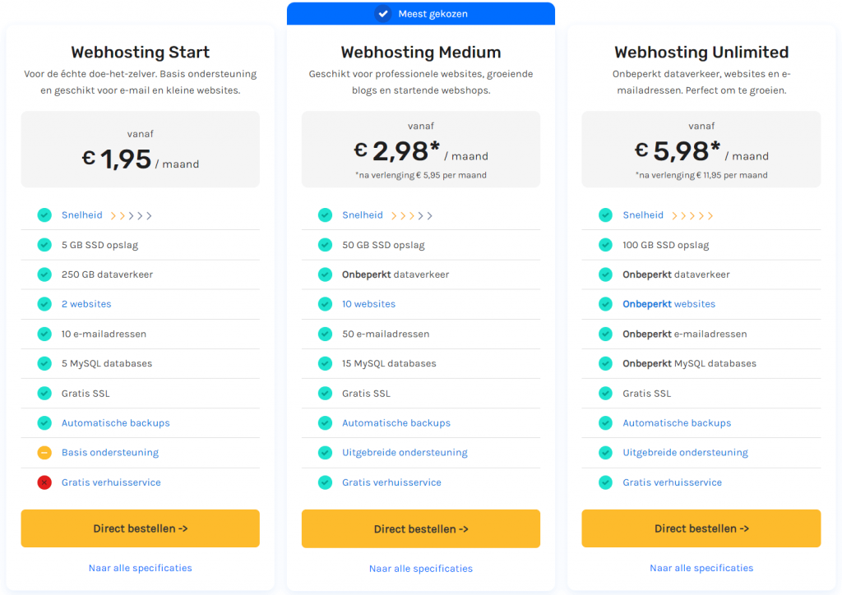The image size is (842, 595).
Task: Toggle the checkmark next to 50 e-mailadressen
Action: (325, 334)
